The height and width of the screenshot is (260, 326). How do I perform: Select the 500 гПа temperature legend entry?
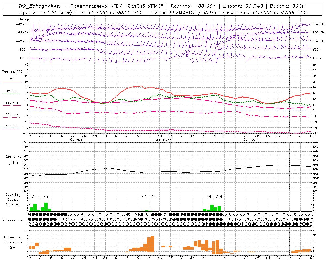[12, 126]
